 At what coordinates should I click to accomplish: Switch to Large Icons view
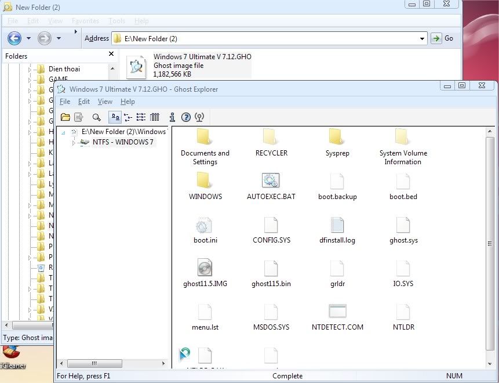pos(115,117)
